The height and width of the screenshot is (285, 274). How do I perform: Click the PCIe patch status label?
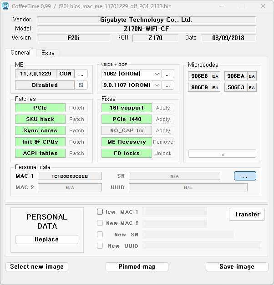tap(40, 108)
